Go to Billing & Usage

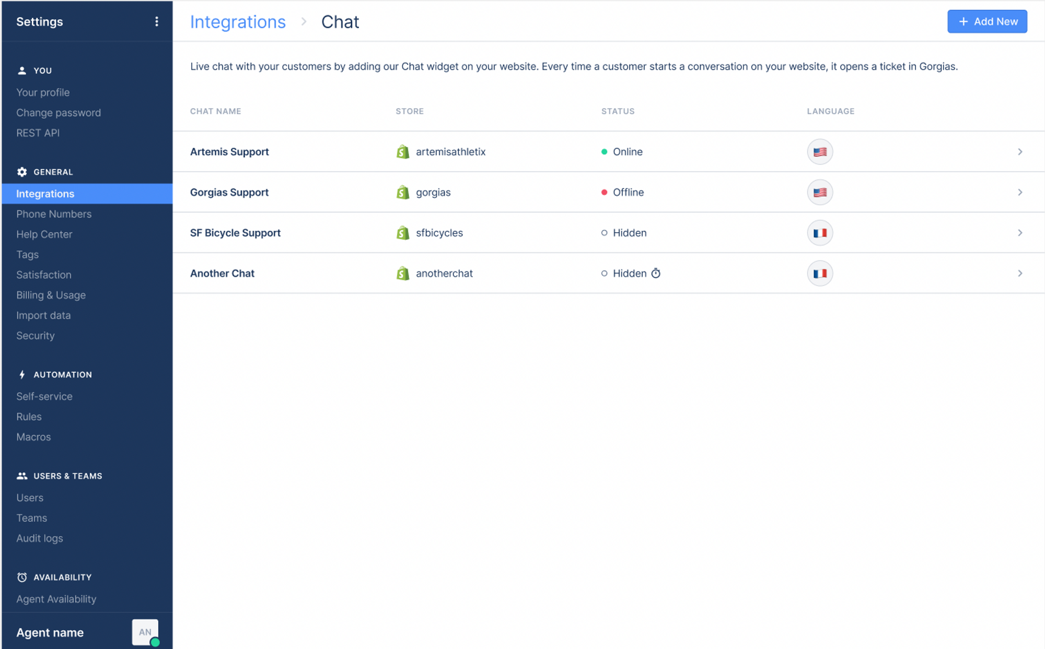point(51,295)
